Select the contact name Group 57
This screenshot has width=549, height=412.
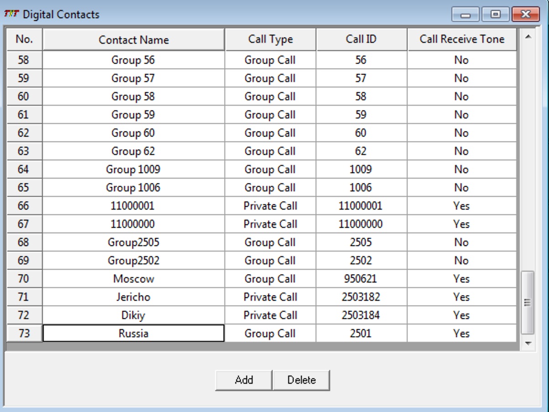pyautogui.click(x=134, y=78)
